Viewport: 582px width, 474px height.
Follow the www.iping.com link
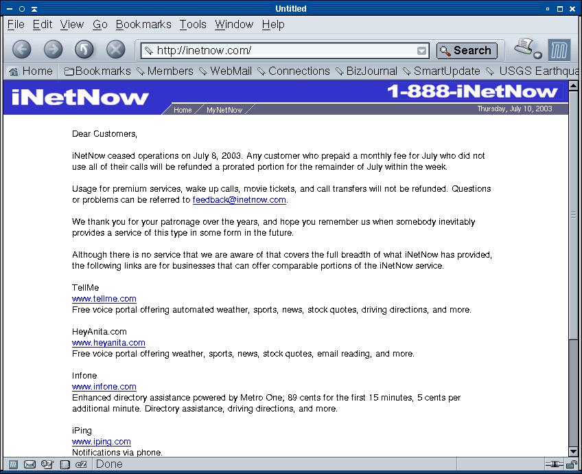coord(102,442)
